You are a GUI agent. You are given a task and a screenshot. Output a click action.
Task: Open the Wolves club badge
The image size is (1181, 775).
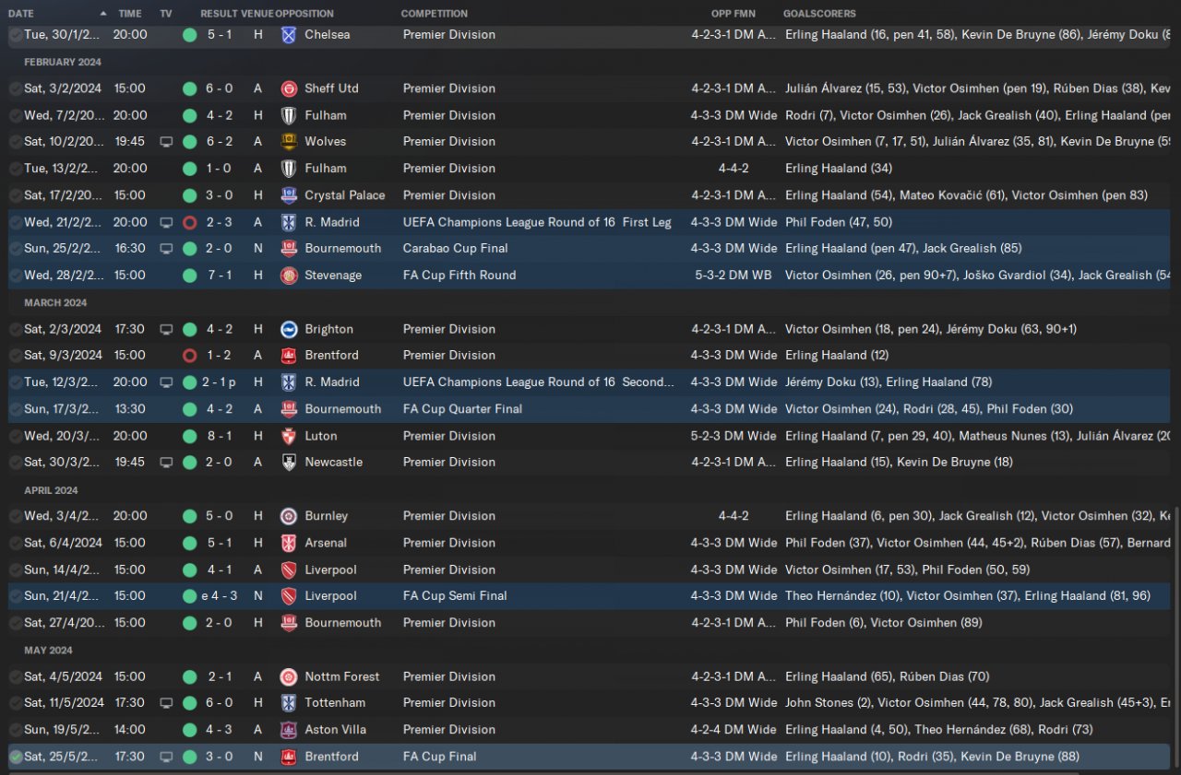[289, 142]
